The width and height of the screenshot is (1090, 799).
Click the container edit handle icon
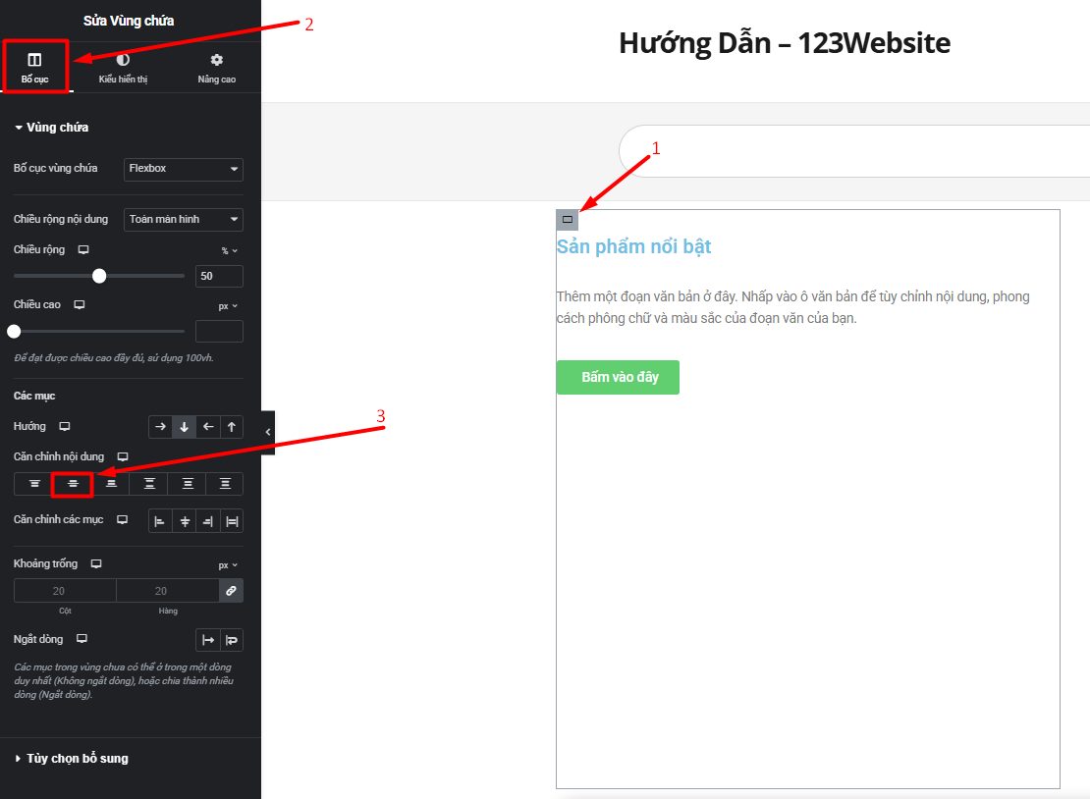tap(567, 220)
